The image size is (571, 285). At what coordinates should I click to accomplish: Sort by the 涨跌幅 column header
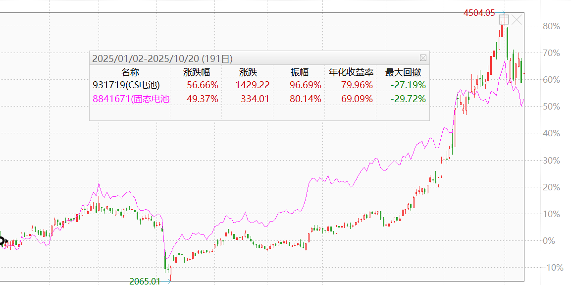197,72
